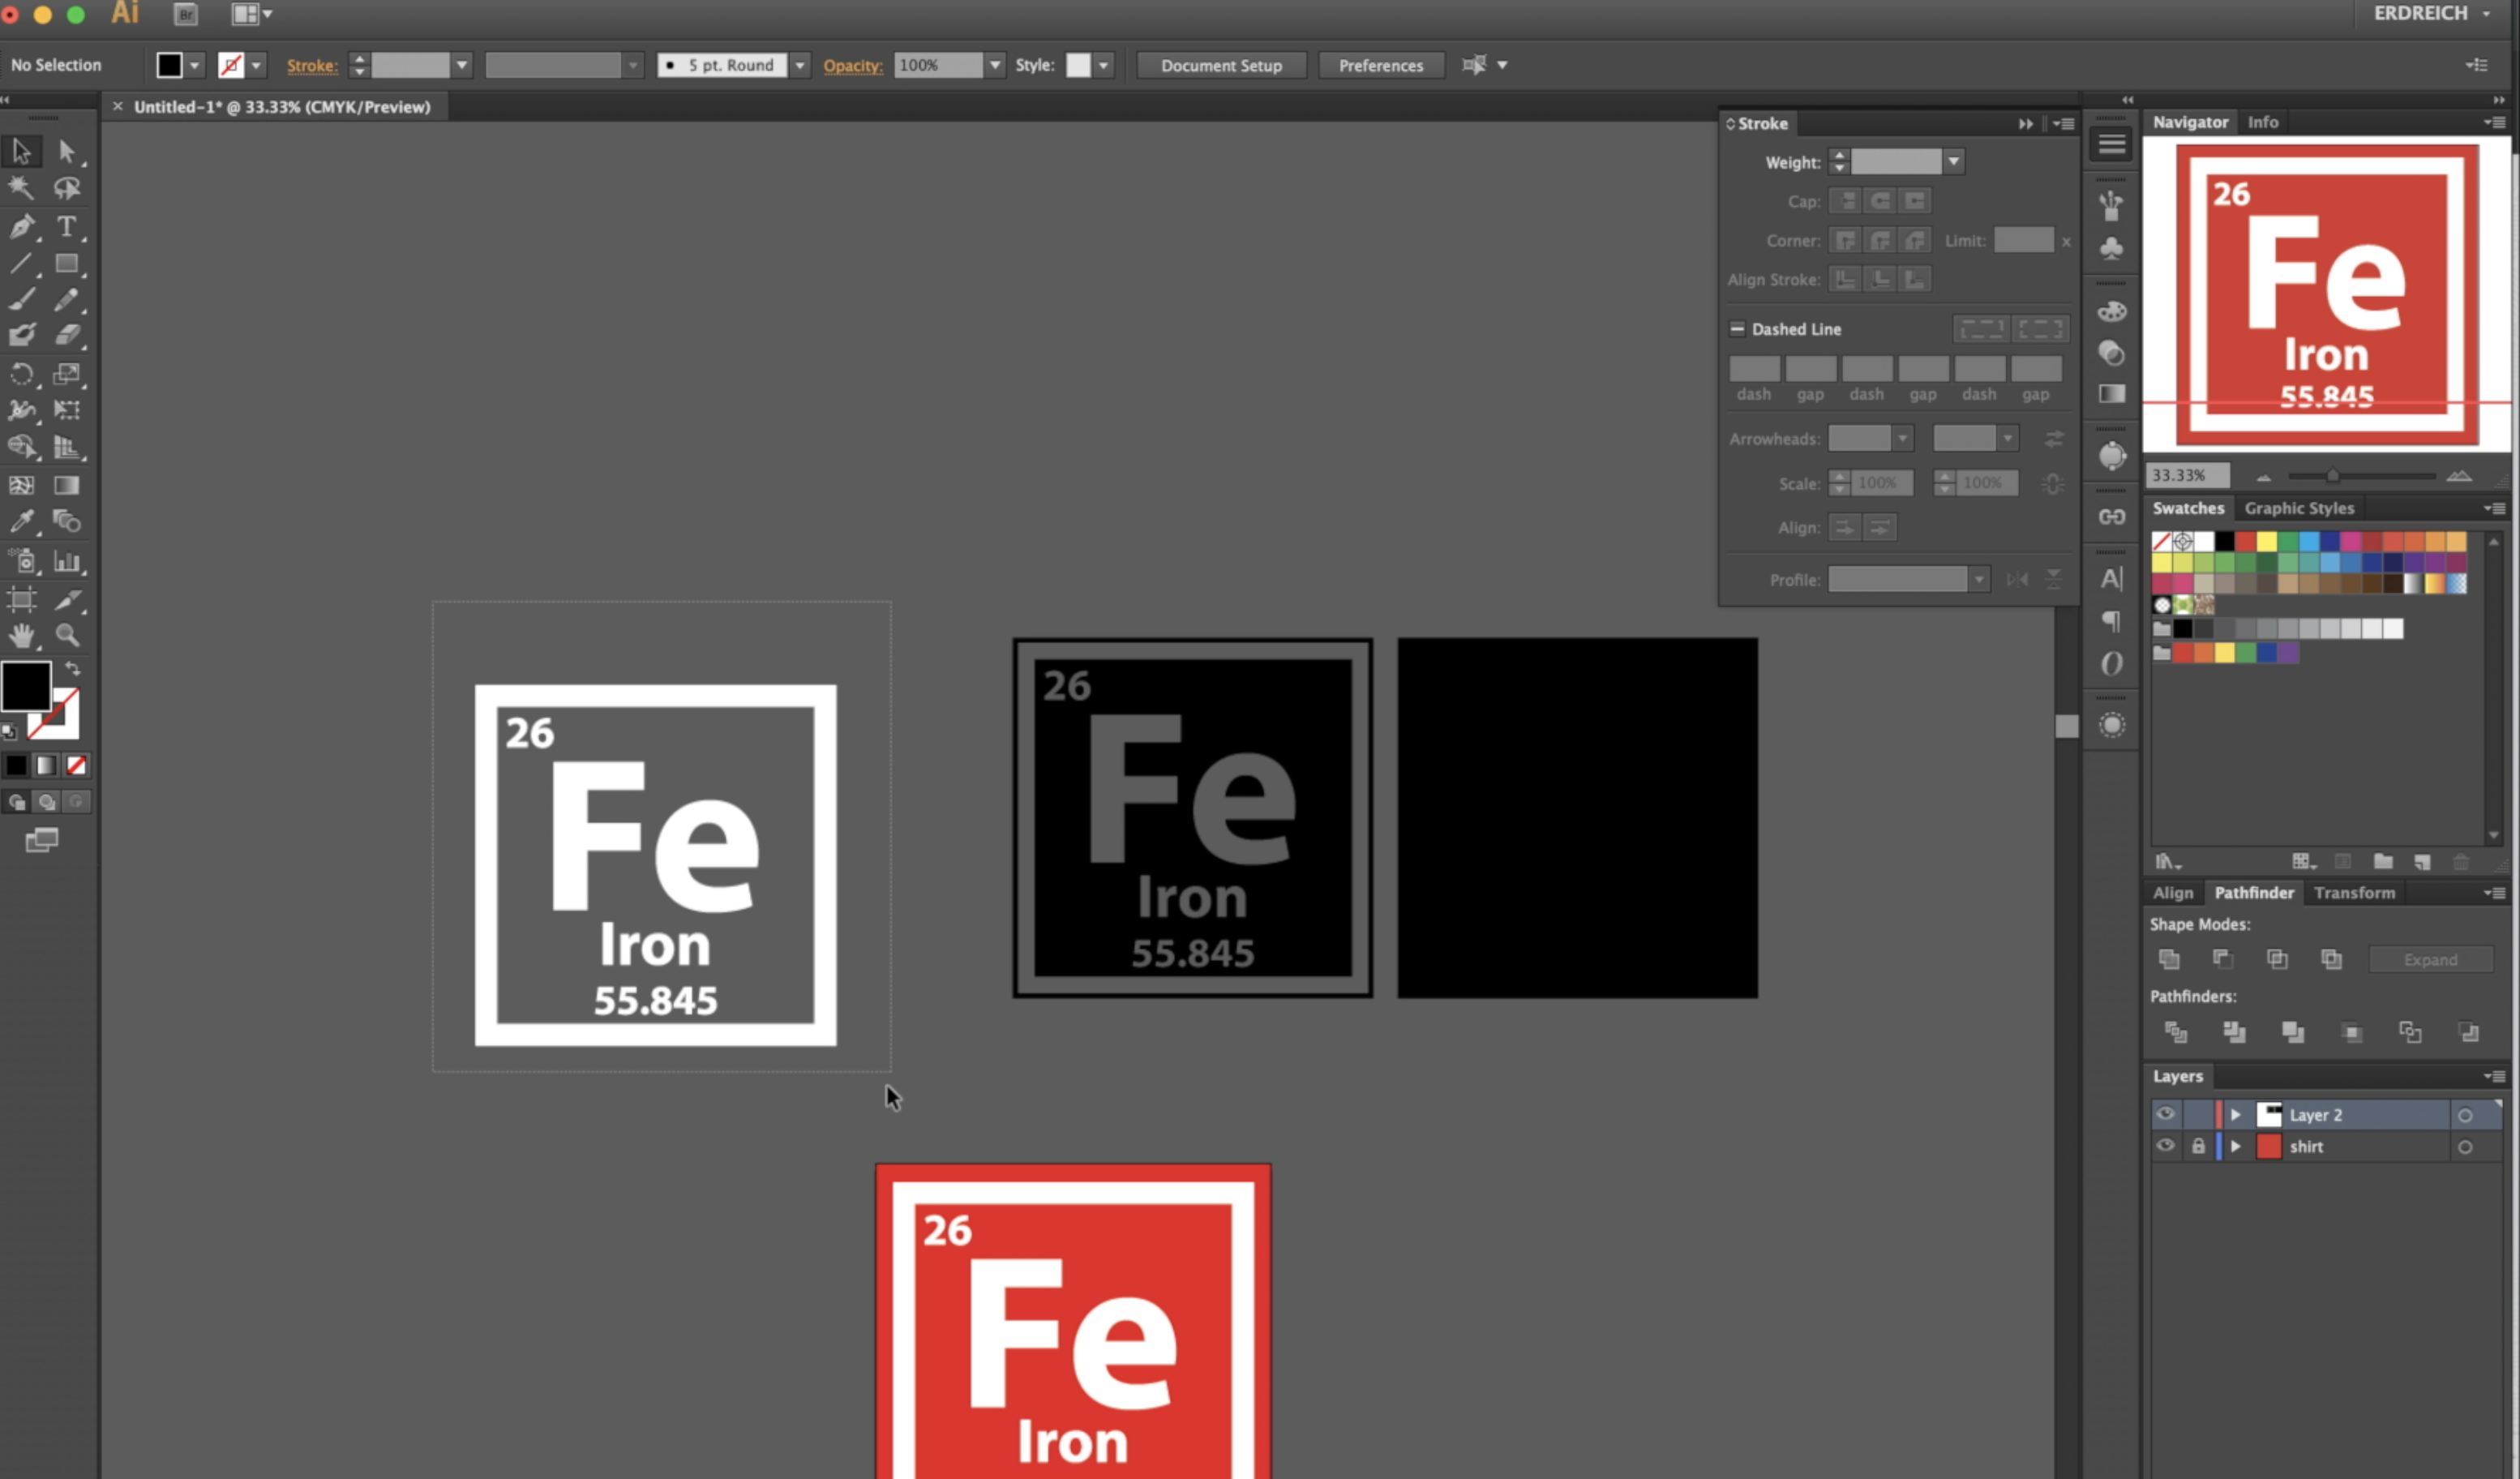
Task: Toggle the Dashed Line checkbox
Action: pyautogui.click(x=1737, y=329)
